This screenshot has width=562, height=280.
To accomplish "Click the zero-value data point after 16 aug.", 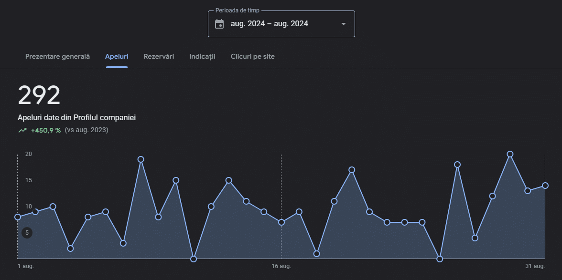I will tap(440, 259).
